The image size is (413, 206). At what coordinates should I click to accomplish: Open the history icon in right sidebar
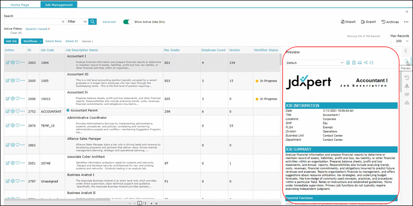coord(407,78)
